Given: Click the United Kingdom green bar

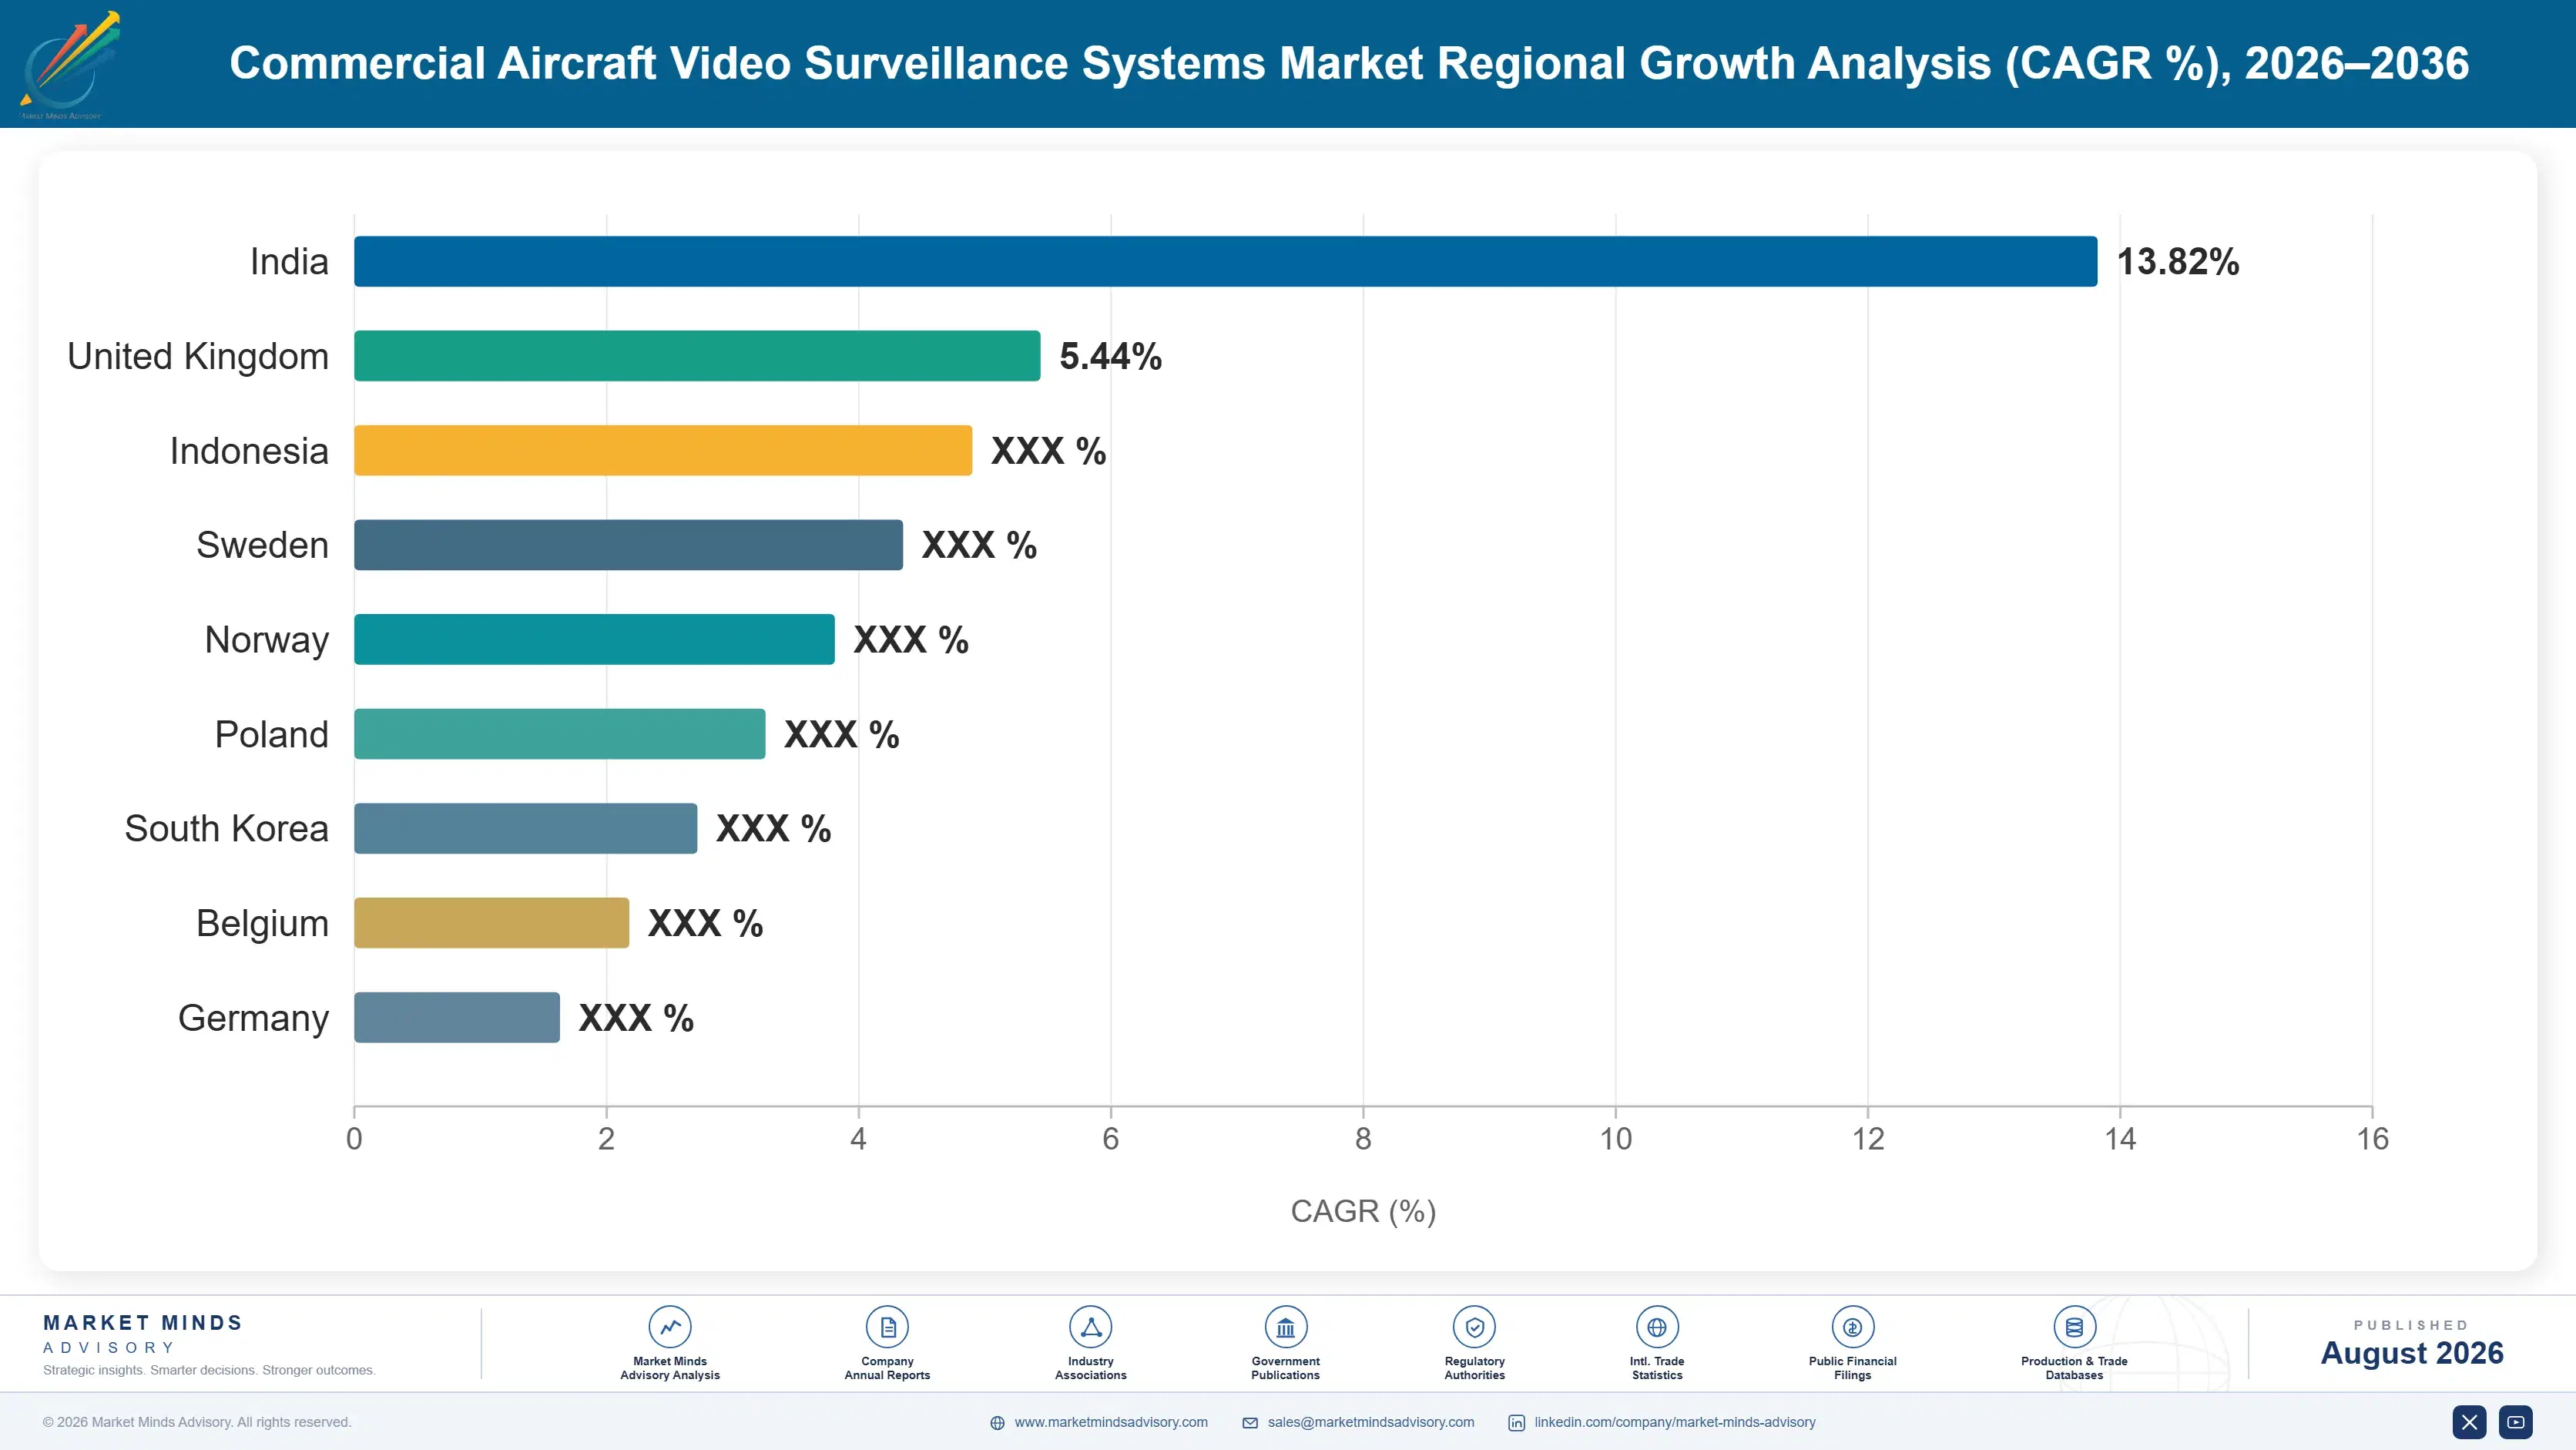Looking at the screenshot, I should coord(697,356).
